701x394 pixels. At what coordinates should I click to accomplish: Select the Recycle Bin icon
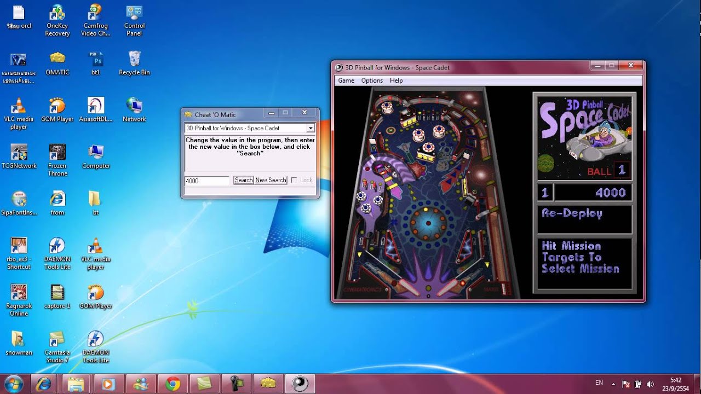[134, 63]
